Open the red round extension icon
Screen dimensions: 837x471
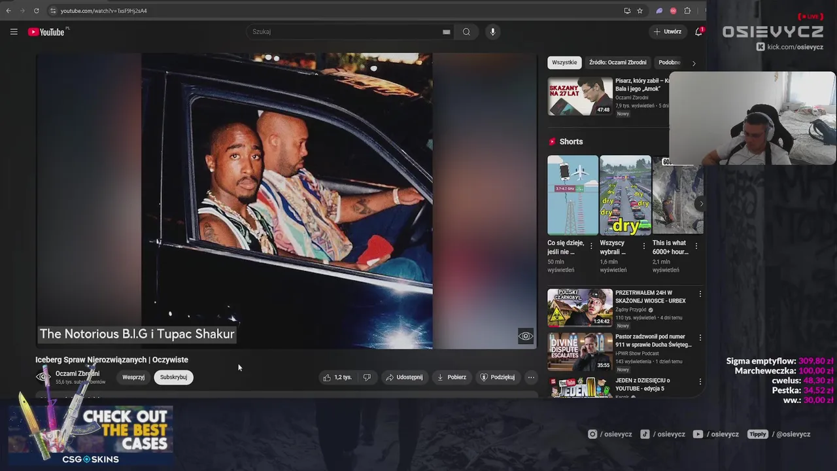pyautogui.click(x=673, y=10)
